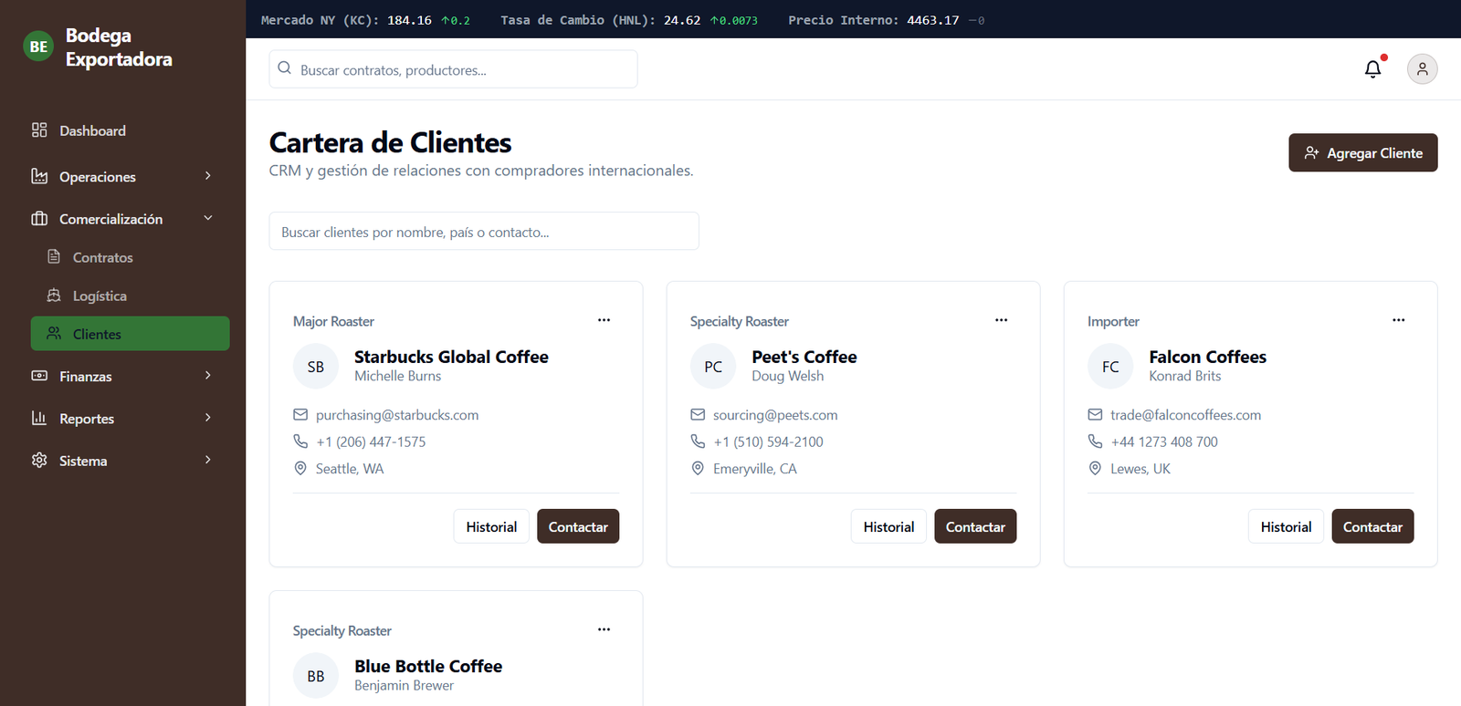Click the Starbucks email envelope icon
Viewport: 1461px width, 706px height.
click(x=300, y=415)
